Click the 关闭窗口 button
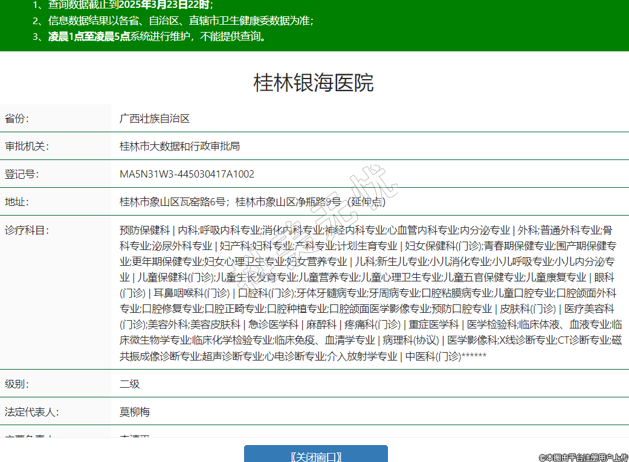Image resolution: width=629 pixels, height=462 pixels. 315,455
